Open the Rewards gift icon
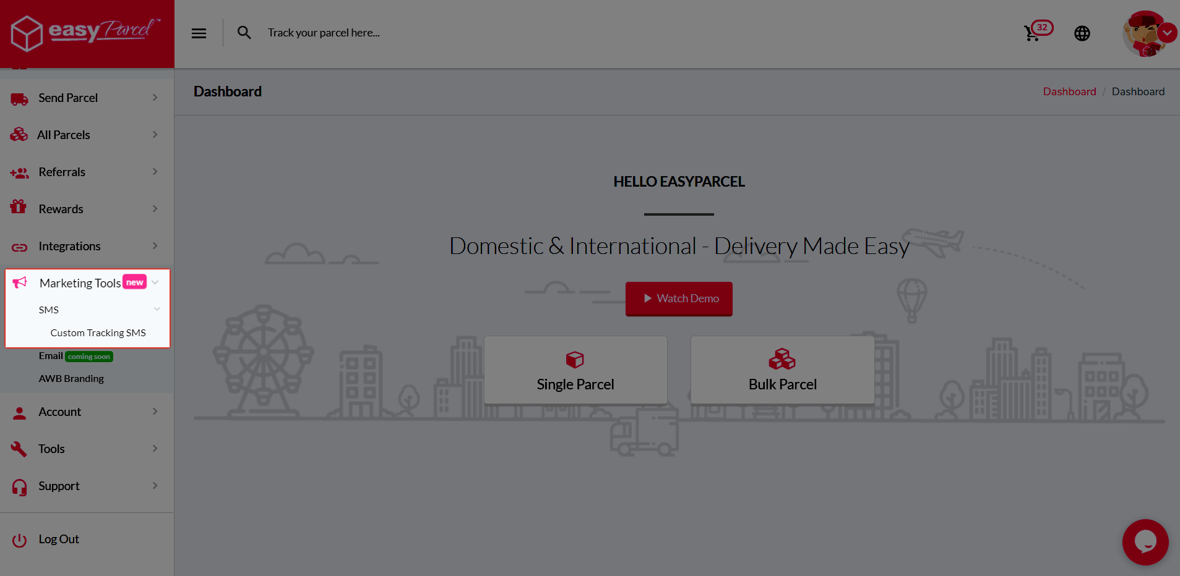The height and width of the screenshot is (576, 1180). click(x=19, y=208)
